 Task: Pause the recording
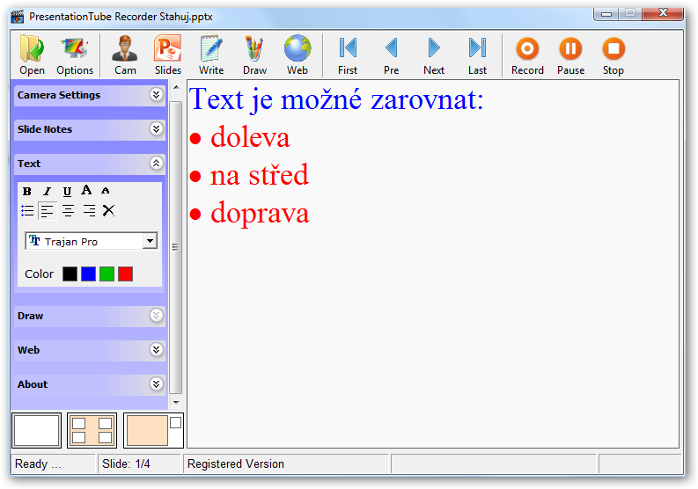tap(570, 55)
